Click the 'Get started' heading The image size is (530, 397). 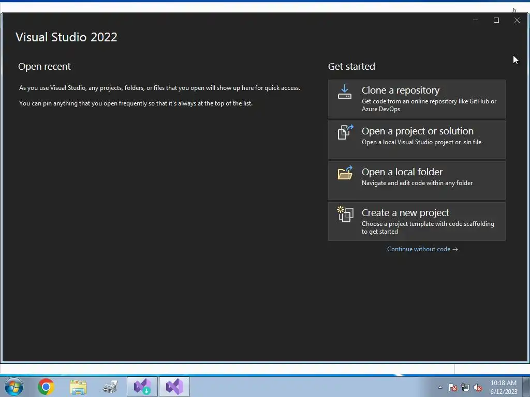point(351,67)
